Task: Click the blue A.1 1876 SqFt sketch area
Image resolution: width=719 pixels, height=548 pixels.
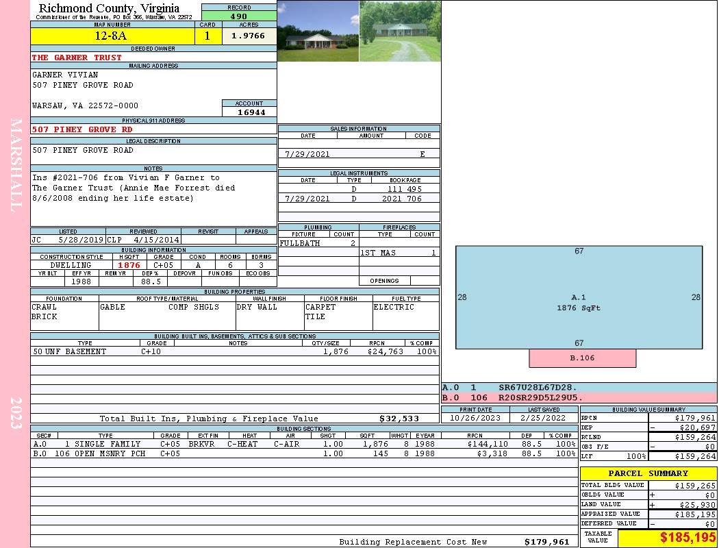Action: point(579,301)
